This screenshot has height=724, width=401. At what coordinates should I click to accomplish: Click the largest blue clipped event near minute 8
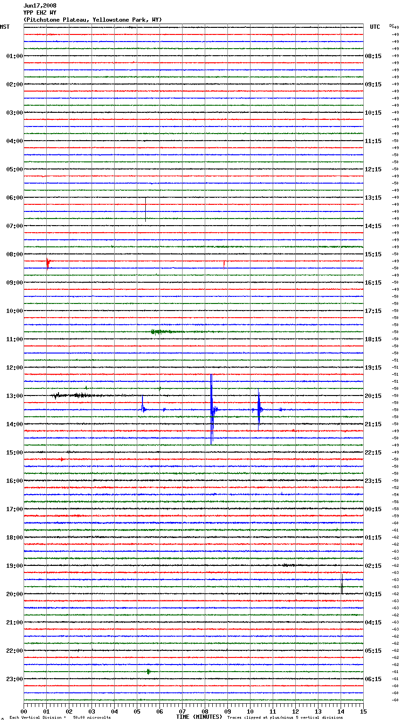point(212,409)
